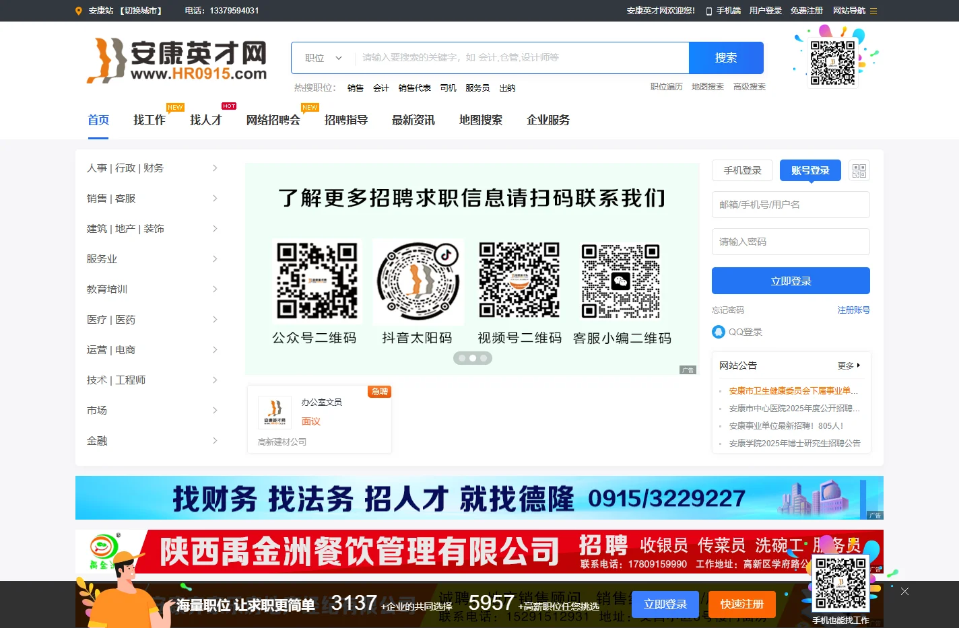Image resolution: width=959 pixels, height=628 pixels.
Task: Expand the 建筑 | 地产 | 装饰 category
Action: pos(152,229)
